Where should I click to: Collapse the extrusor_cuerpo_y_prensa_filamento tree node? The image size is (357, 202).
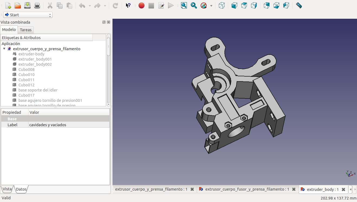4,49
